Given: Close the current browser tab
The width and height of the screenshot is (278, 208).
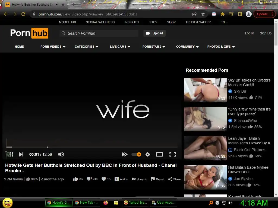Looking at the screenshot, I should (x=63, y=5).
